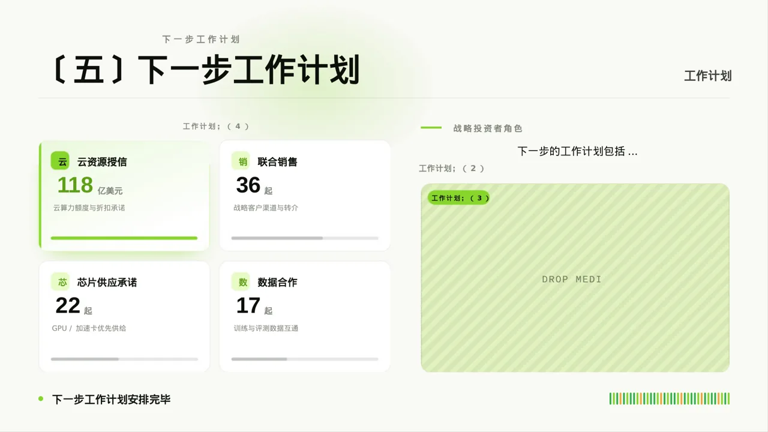Click the GPU / 加速卡优先供给 description
768x432 pixels.
click(89, 328)
